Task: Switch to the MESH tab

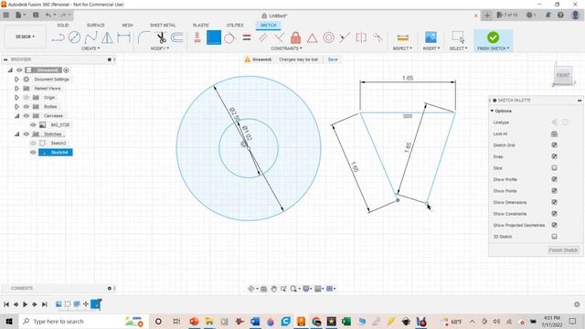Action: pyautogui.click(x=127, y=25)
